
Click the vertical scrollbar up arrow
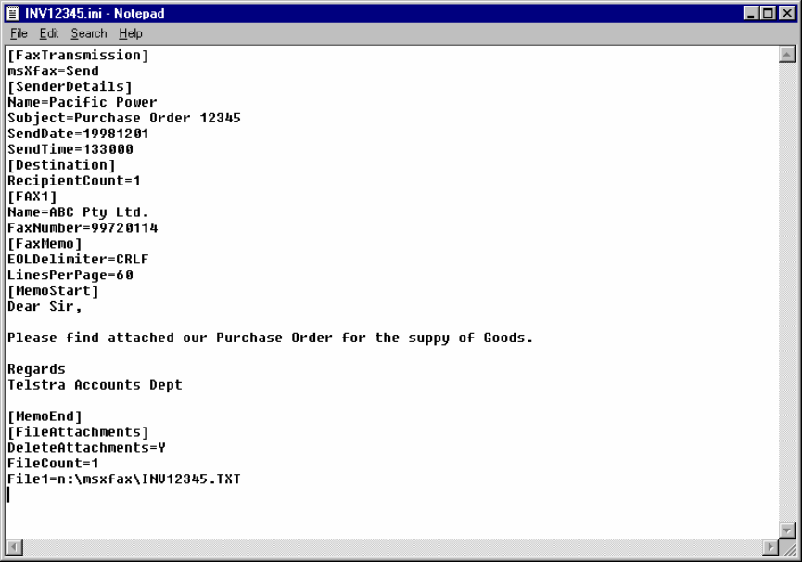click(786, 55)
